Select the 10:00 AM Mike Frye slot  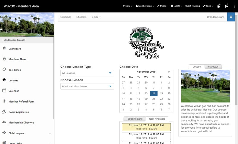coord(146,127)
